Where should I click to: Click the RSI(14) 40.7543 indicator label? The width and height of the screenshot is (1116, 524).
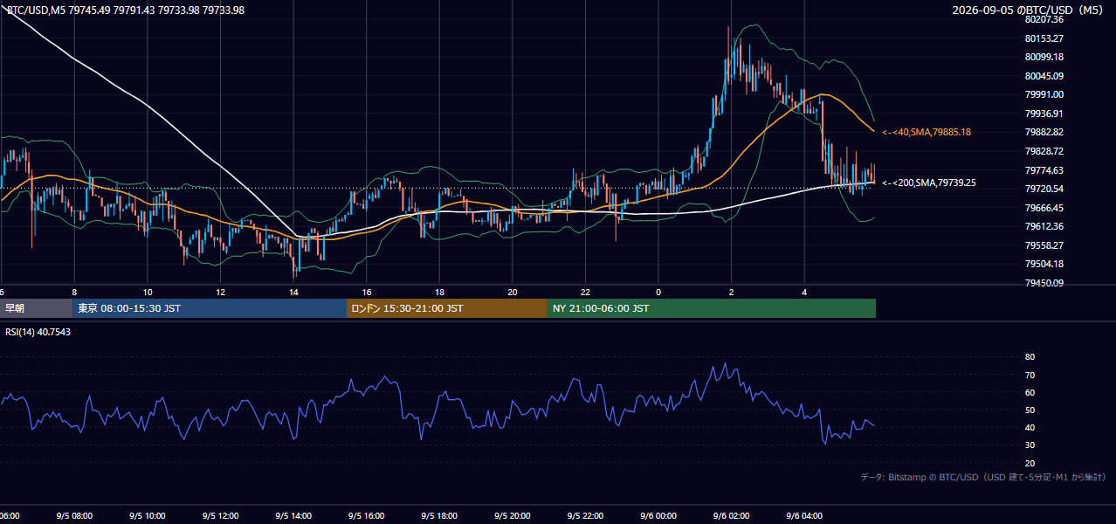click(38, 332)
